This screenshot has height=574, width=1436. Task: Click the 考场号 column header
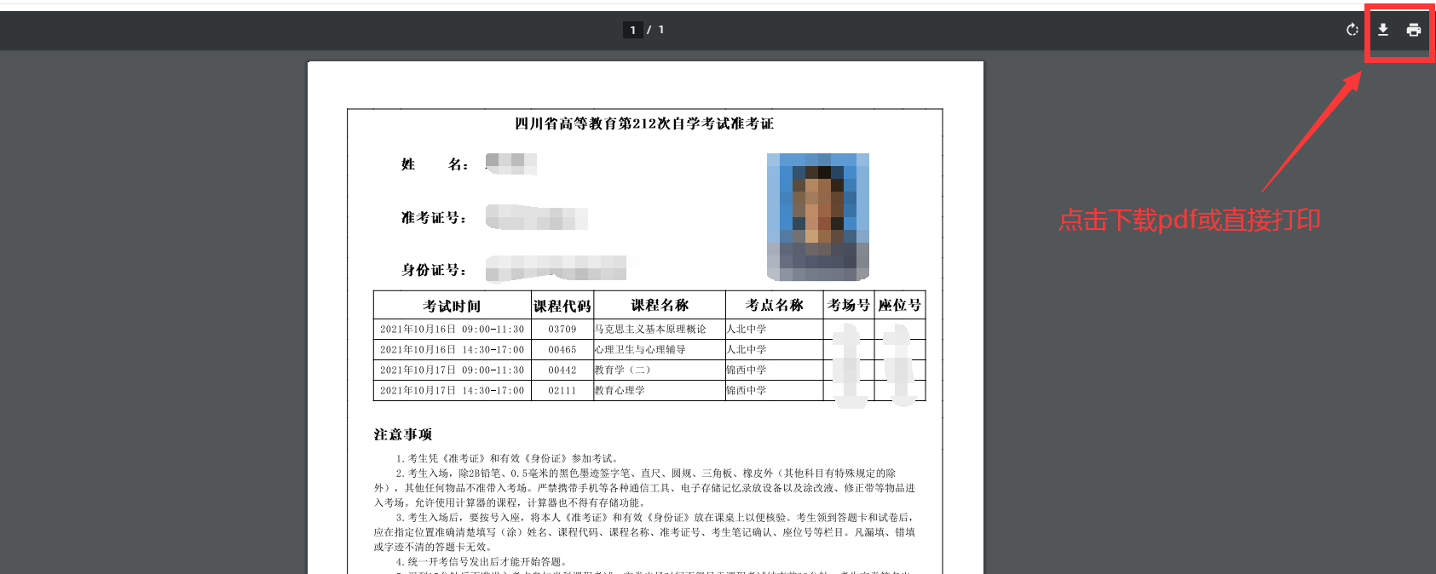click(849, 305)
